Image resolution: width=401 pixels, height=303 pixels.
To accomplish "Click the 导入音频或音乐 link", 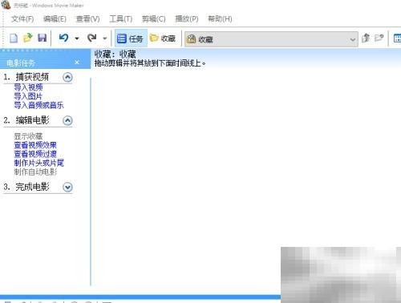I will [x=39, y=105].
